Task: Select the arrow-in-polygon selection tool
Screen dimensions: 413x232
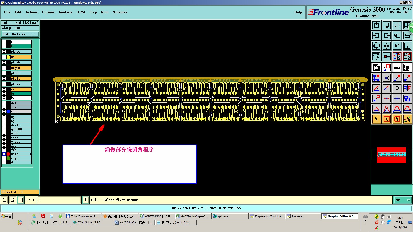Action: point(397,119)
